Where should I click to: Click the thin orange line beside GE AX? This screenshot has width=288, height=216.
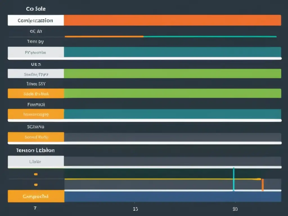tap(104, 36)
